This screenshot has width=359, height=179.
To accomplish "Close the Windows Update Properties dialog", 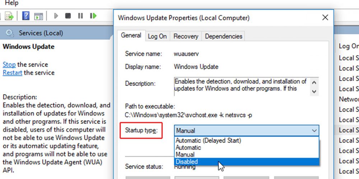I will pos(325,18).
